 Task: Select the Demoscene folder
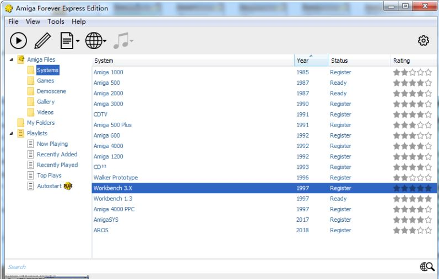coord(52,91)
